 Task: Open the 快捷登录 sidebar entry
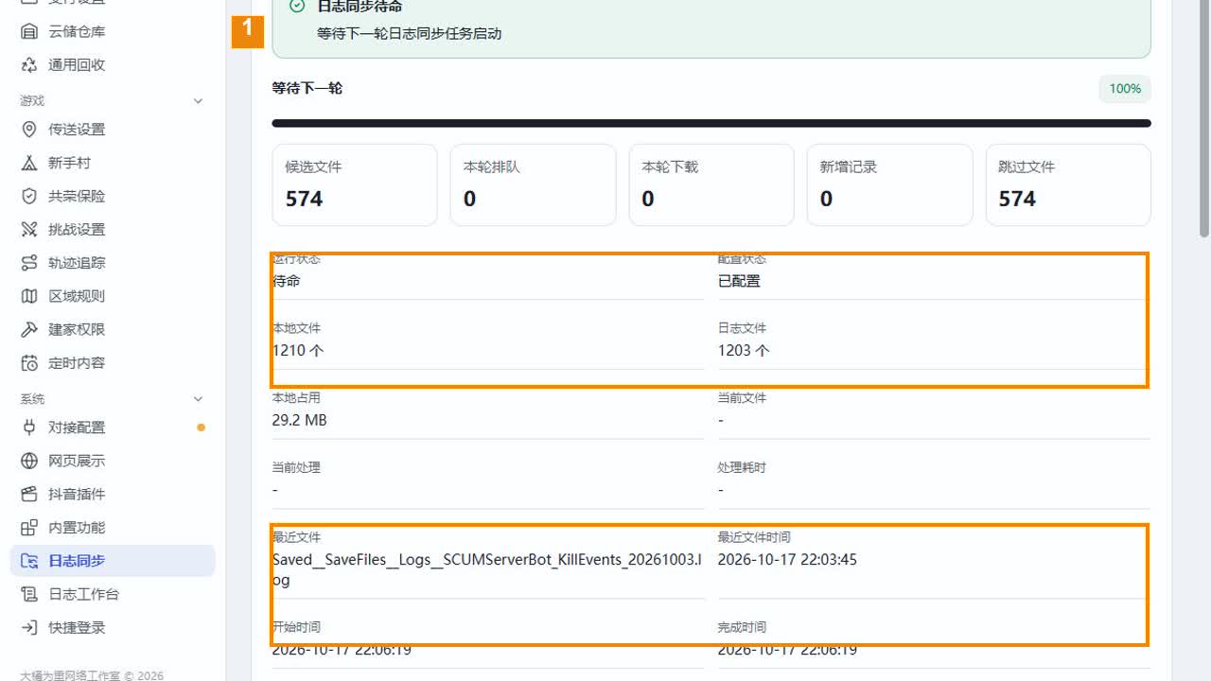coord(113,627)
